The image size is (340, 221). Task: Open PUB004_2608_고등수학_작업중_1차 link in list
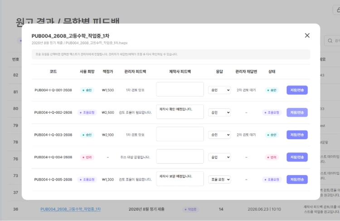70,209
